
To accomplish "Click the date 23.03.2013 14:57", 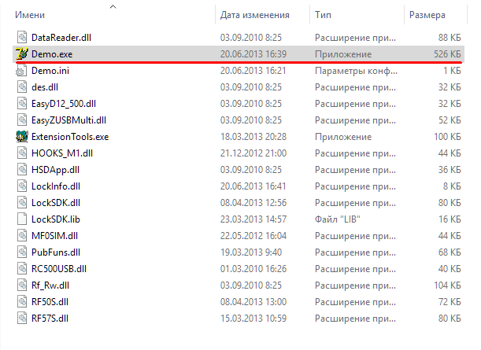I will pyautogui.click(x=253, y=219).
